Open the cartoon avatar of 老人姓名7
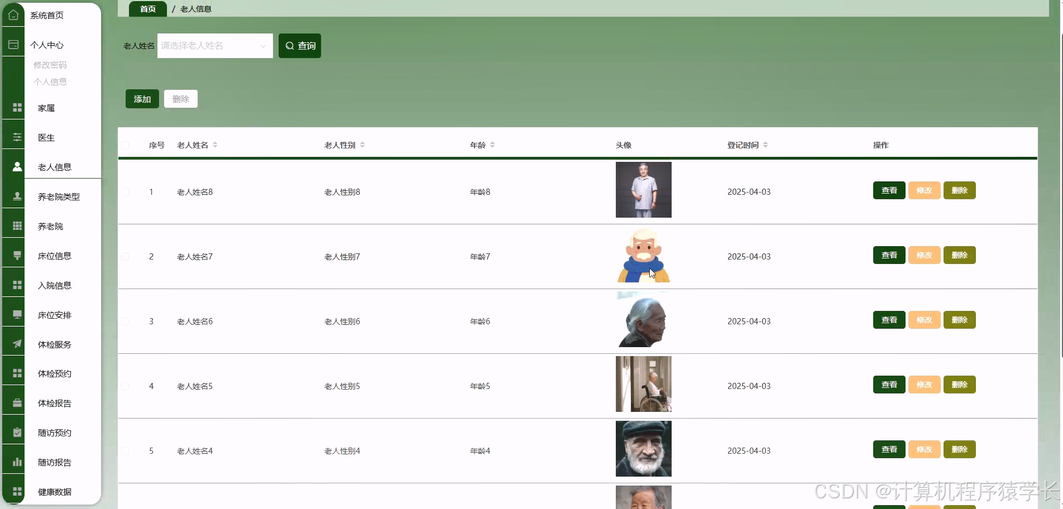This screenshot has width=1063, height=509. (644, 254)
